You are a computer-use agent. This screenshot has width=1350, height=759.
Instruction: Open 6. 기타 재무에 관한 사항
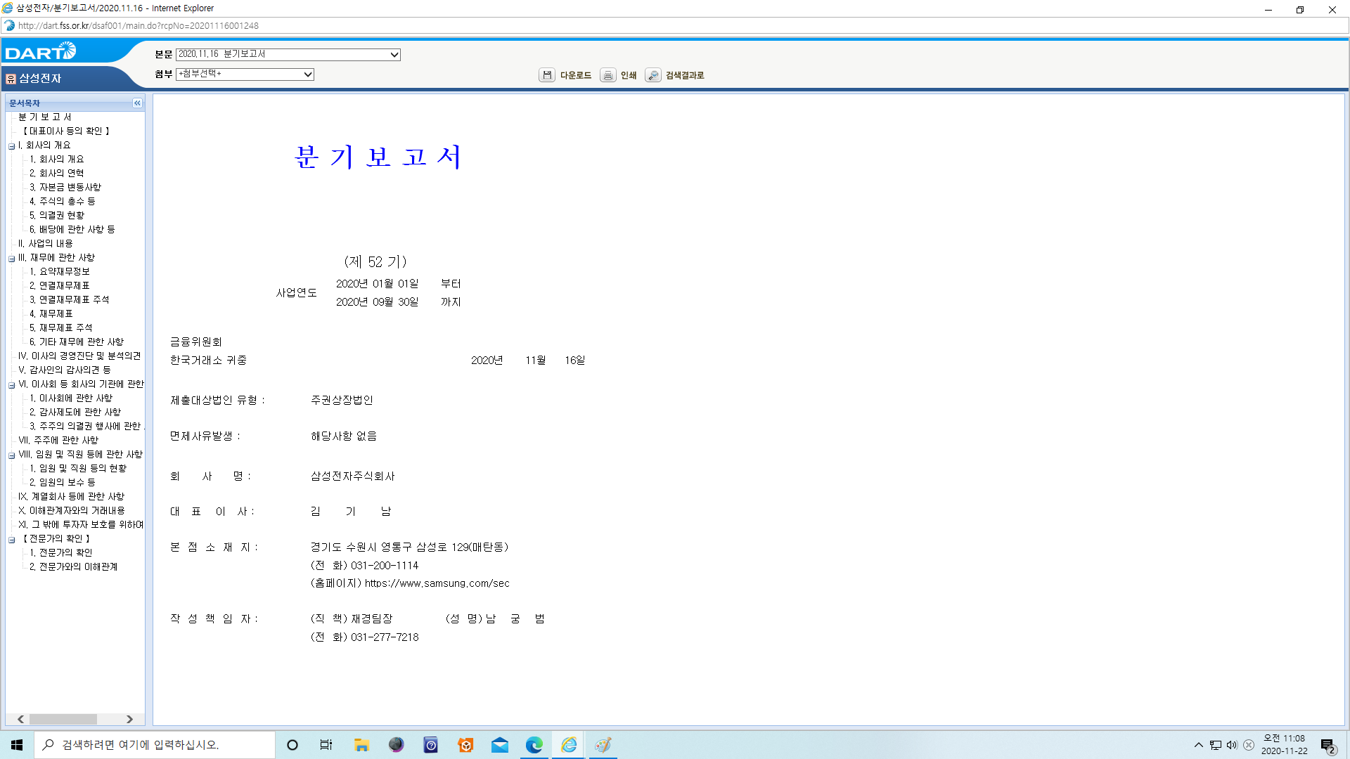[77, 342]
